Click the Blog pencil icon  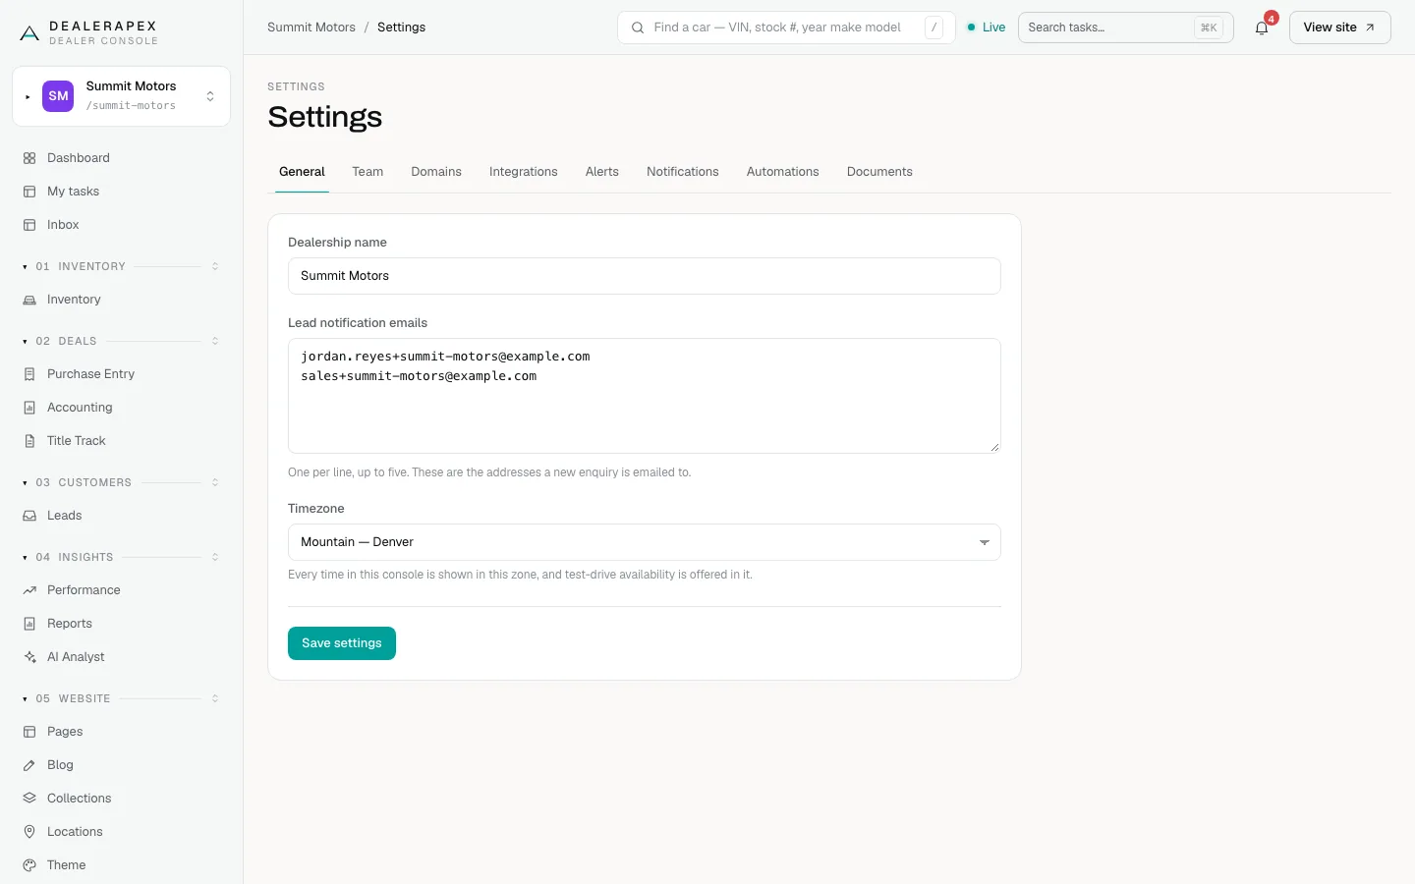click(29, 765)
